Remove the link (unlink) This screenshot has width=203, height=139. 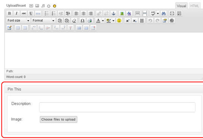click(106, 13)
